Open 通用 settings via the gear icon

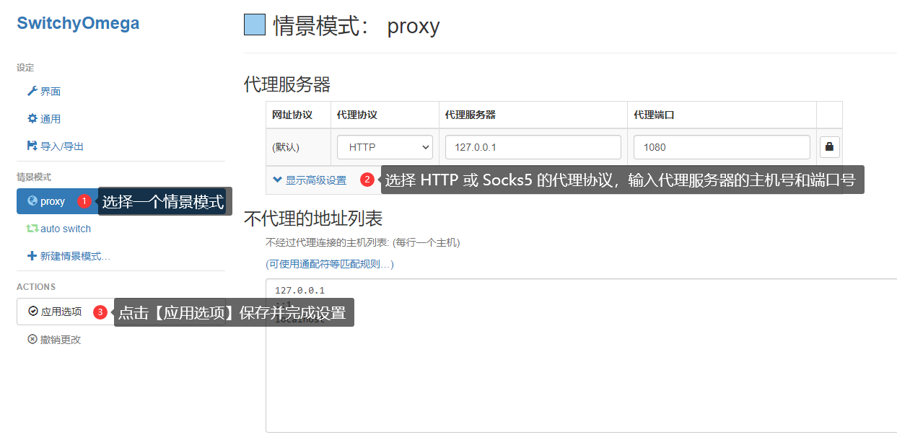click(32, 119)
